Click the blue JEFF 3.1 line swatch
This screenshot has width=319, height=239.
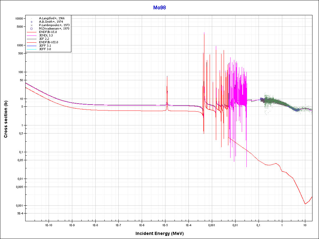pos(32,46)
